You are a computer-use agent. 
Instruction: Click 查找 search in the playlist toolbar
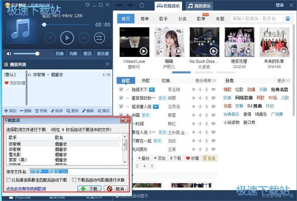[x=72, y=111]
